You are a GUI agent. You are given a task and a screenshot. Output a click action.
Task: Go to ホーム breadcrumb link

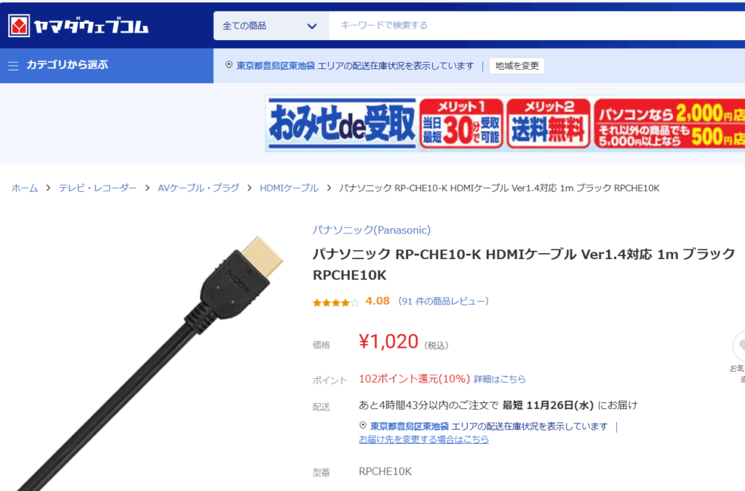coord(25,188)
